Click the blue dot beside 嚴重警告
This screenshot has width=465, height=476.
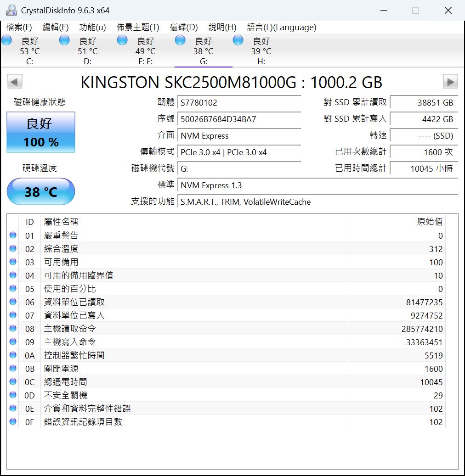(x=12, y=235)
